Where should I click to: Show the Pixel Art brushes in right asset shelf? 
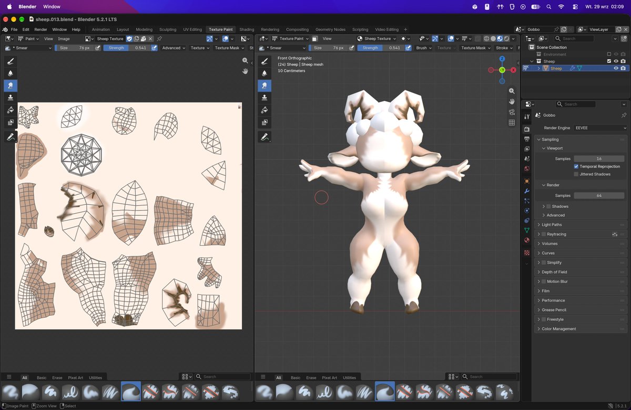tap(330, 378)
